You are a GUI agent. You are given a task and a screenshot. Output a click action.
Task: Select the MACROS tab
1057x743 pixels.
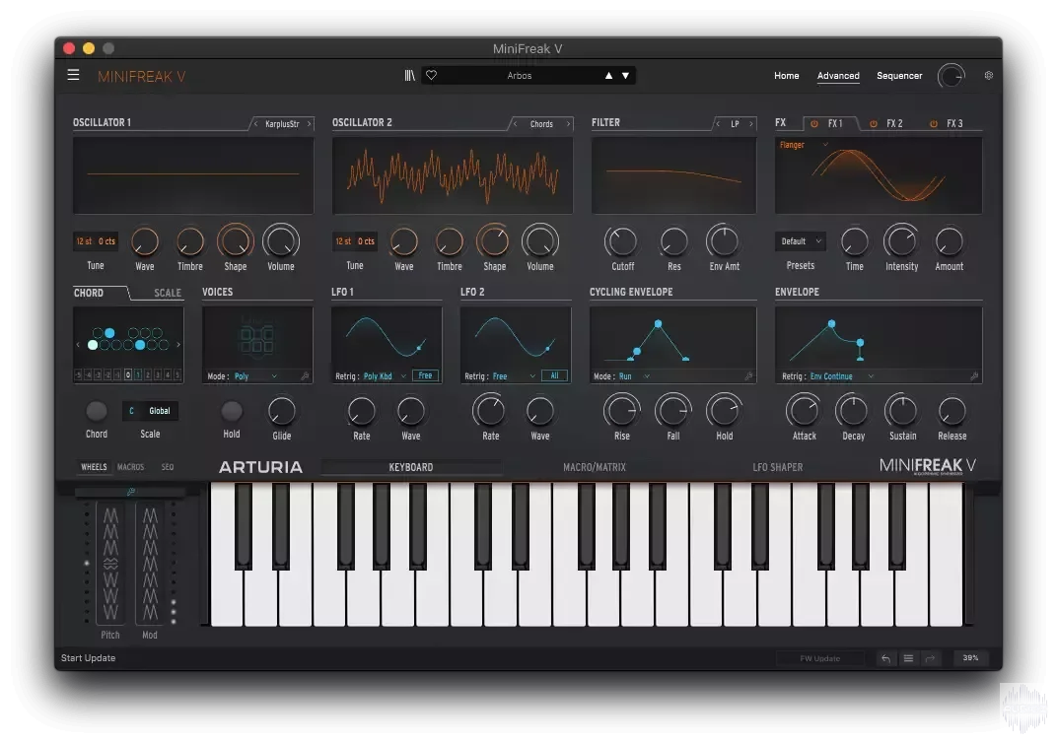point(131,467)
